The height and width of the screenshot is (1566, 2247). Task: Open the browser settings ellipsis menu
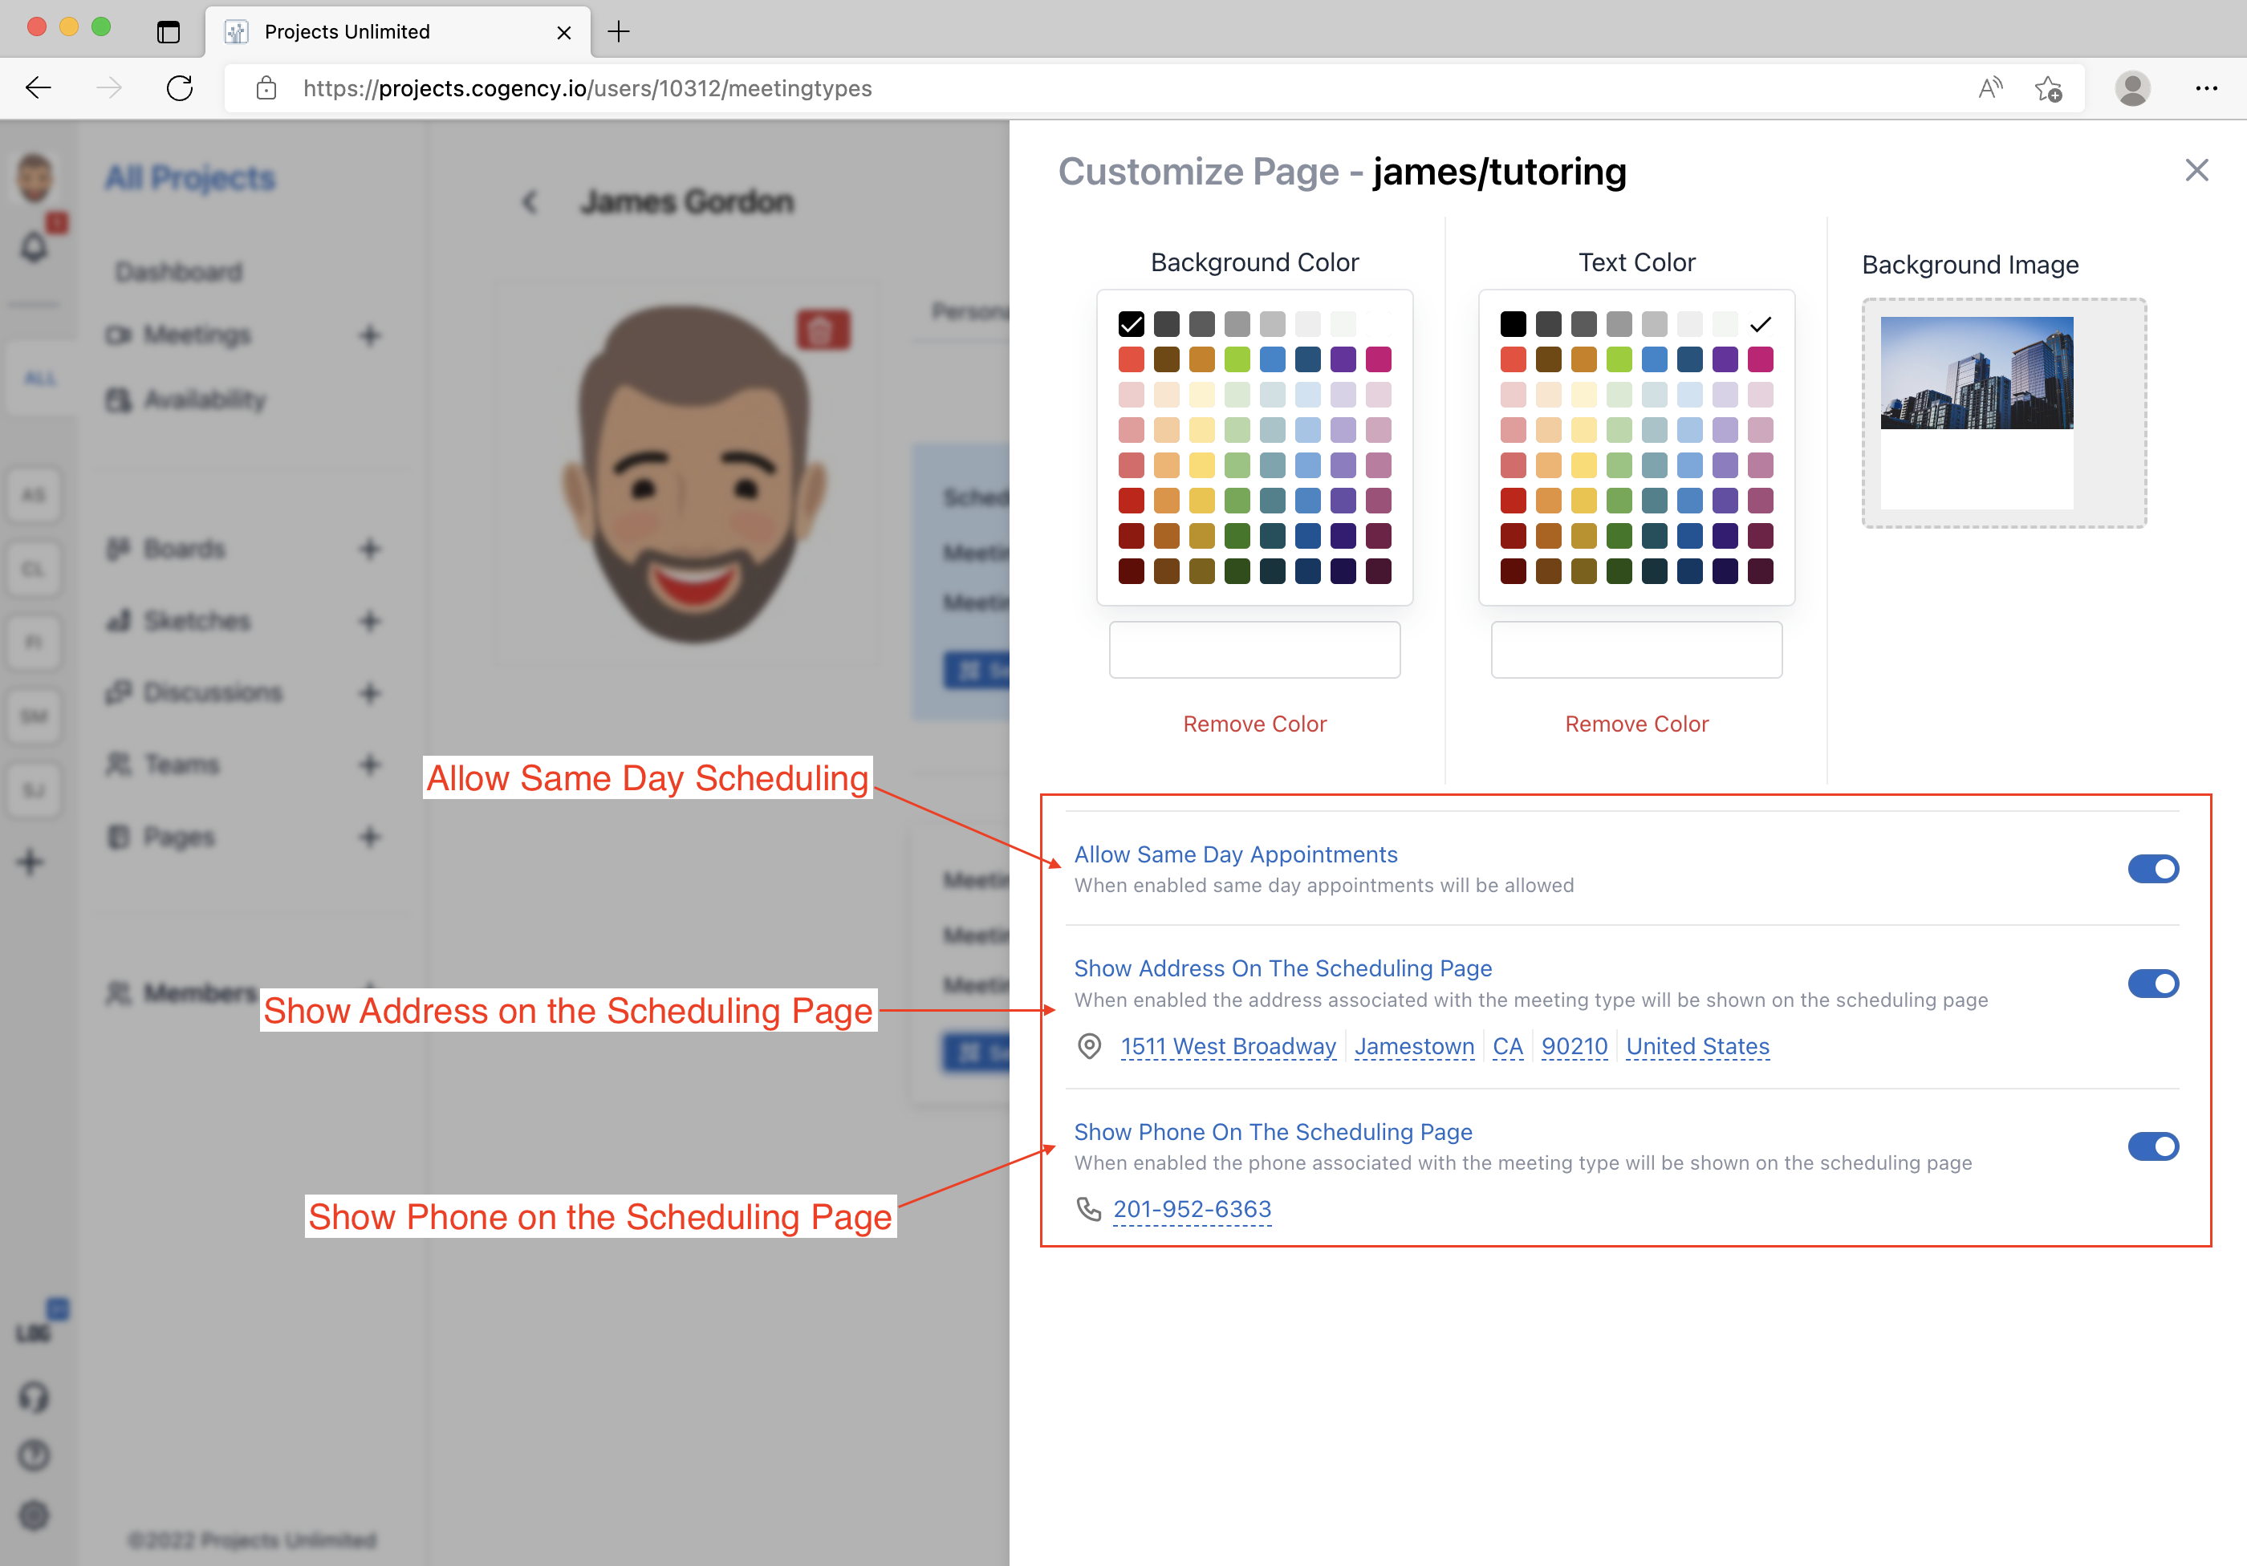(x=2206, y=88)
